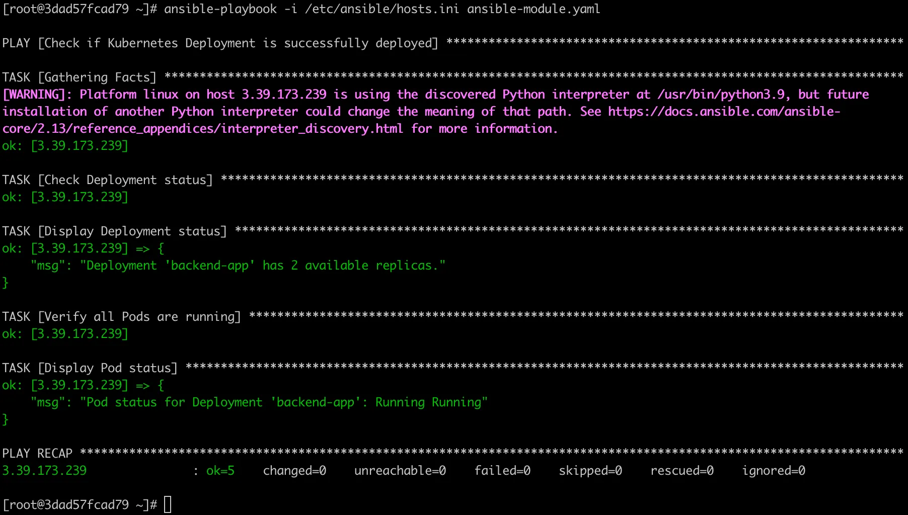Click the /etc/ansible/hosts.ini inventory path
This screenshot has height=515, width=908.
pyautogui.click(x=382, y=9)
